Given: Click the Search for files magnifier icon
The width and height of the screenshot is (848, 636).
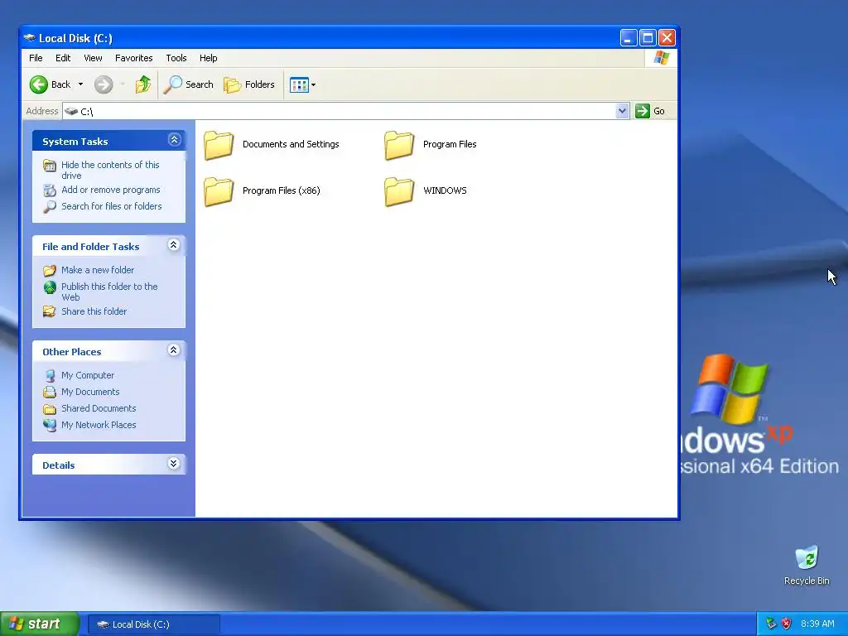Looking at the screenshot, I should (50, 206).
